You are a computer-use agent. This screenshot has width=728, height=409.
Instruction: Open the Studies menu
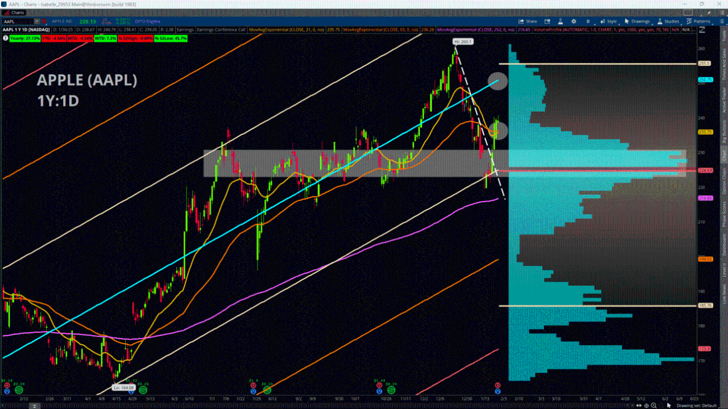click(x=668, y=21)
